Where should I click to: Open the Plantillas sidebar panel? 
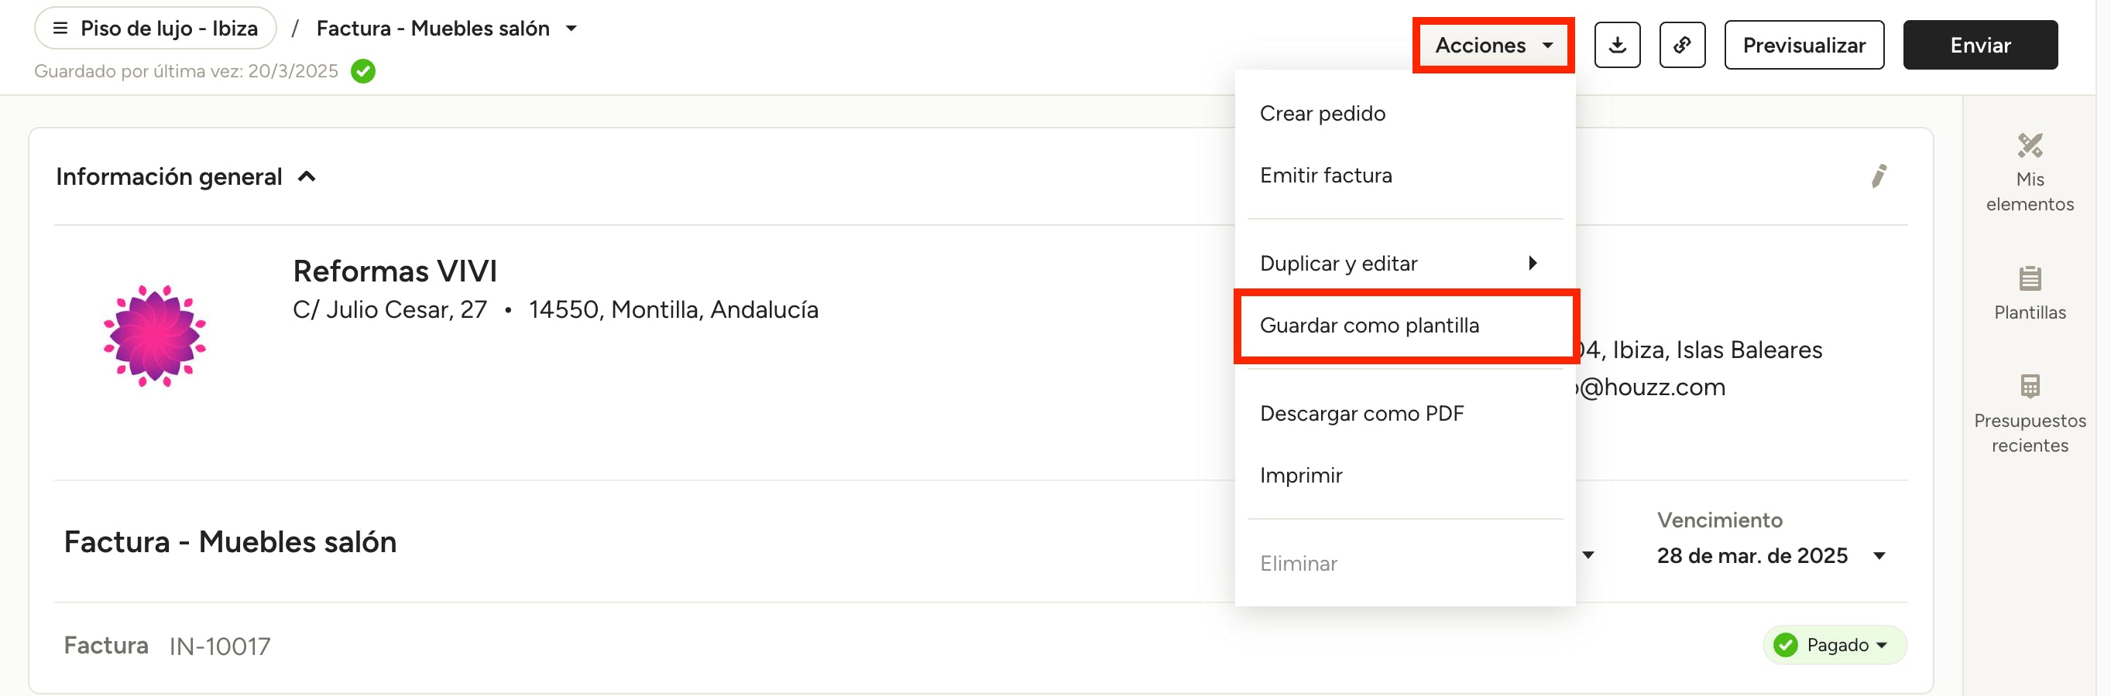coord(2029,293)
